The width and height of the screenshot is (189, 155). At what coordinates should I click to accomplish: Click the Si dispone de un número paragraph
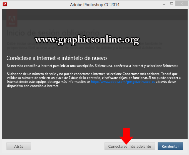[94, 80]
